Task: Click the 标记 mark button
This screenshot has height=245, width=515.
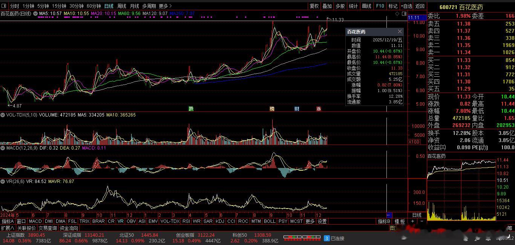Action: (393, 6)
